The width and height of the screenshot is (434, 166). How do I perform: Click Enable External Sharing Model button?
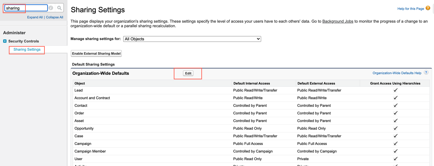[x=96, y=53]
